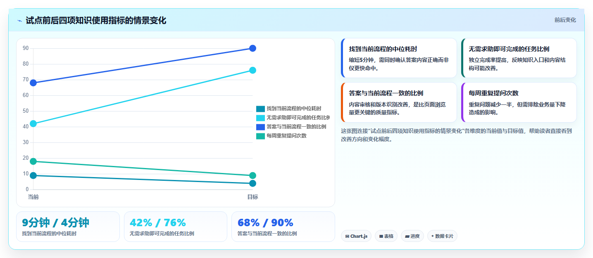Toggle legend swatch for 答案与当前流程一致的比例
The width and height of the screenshot is (593, 258).
tap(260, 127)
